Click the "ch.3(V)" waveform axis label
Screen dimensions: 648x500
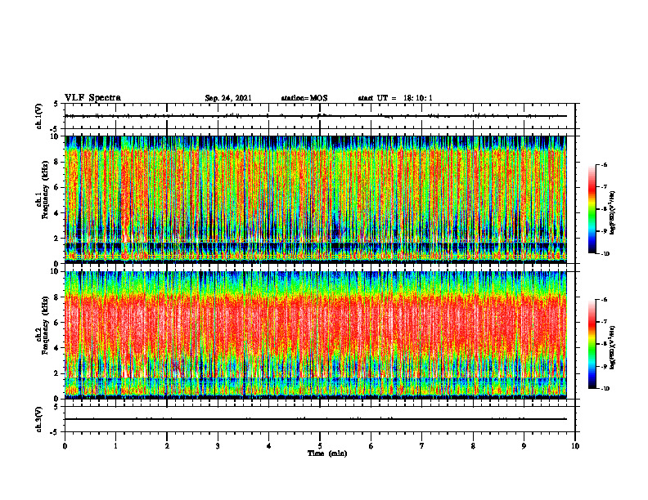pyautogui.click(x=39, y=419)
